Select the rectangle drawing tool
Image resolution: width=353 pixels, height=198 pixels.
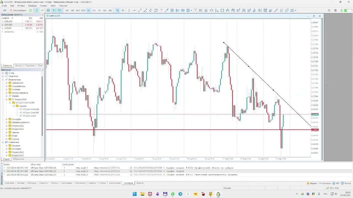222,10
